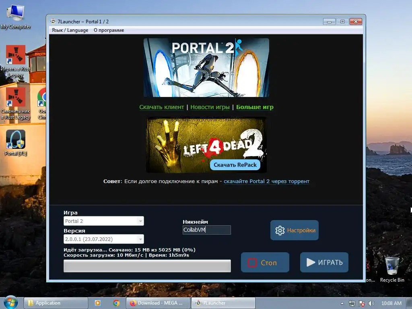The width and height of the screenshot is (412, 309).
Task: Switch to 7Launcher taskbar button
Action: point(223,303)
